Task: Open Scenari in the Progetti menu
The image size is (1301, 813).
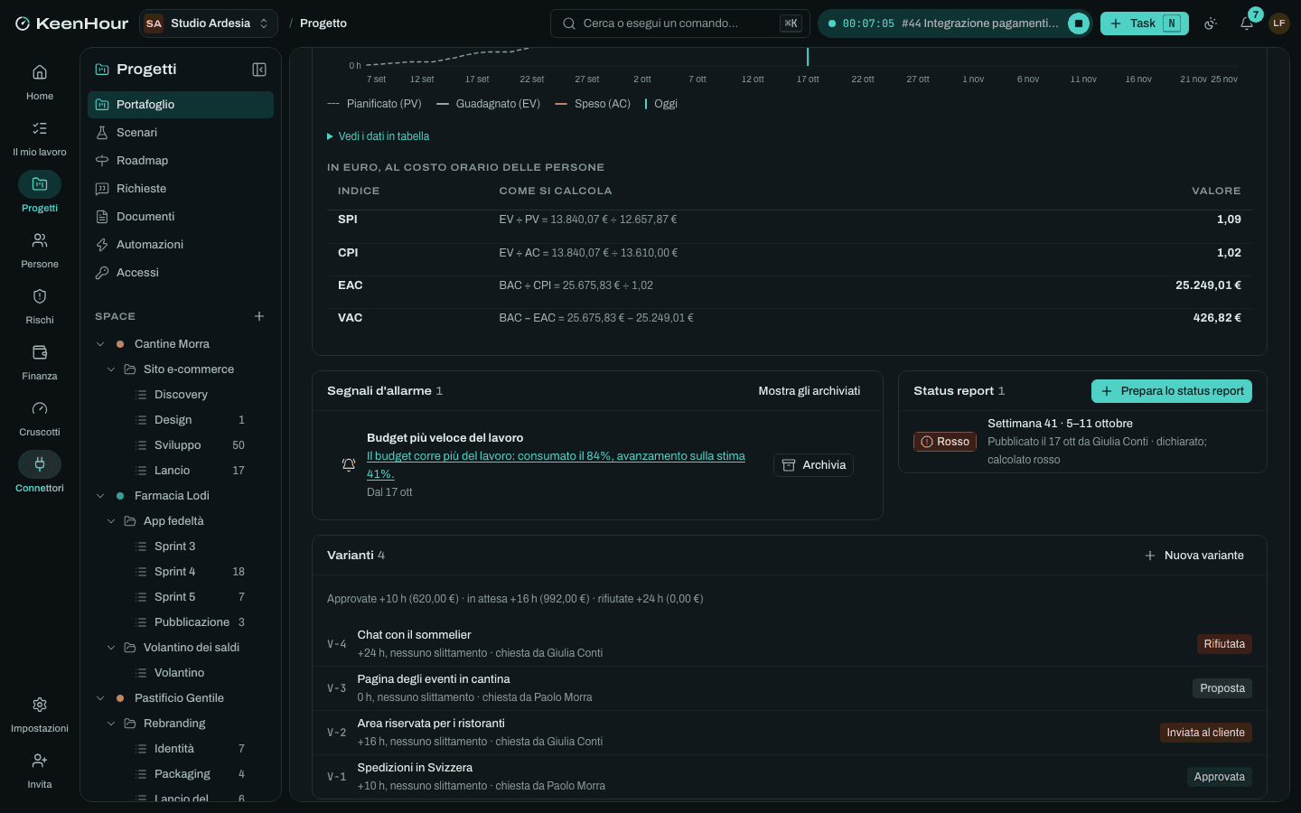Action: 181,133
